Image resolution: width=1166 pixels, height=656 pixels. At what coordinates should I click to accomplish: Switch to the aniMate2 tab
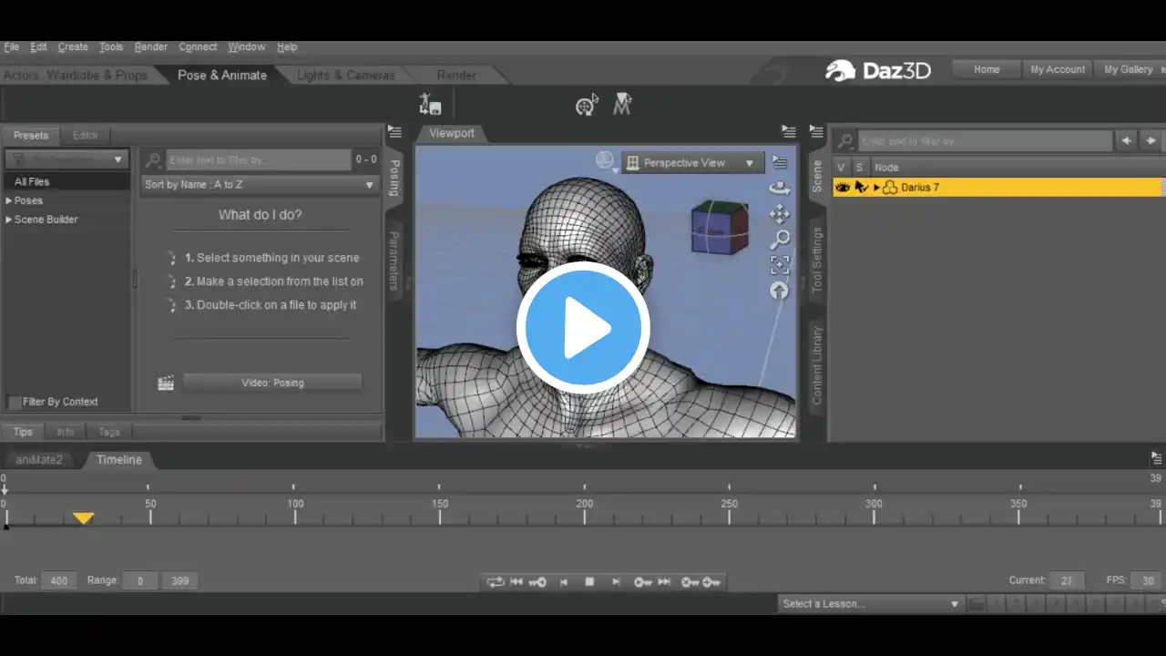[39, 460]
